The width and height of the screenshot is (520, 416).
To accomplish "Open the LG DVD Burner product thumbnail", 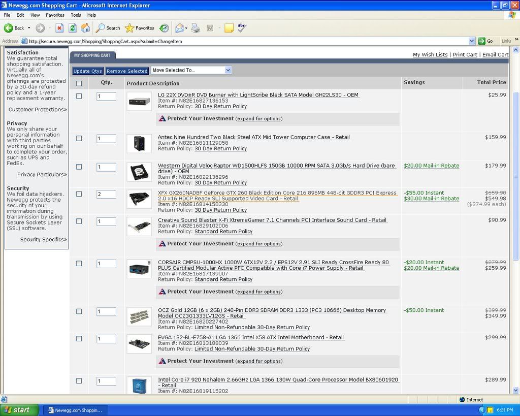I will point(139,101).
